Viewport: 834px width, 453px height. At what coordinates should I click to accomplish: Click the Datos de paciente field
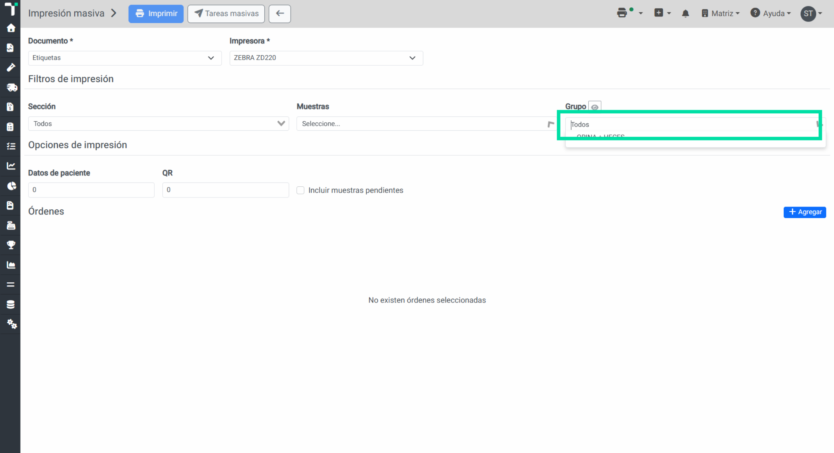click(x=91, y=190)
